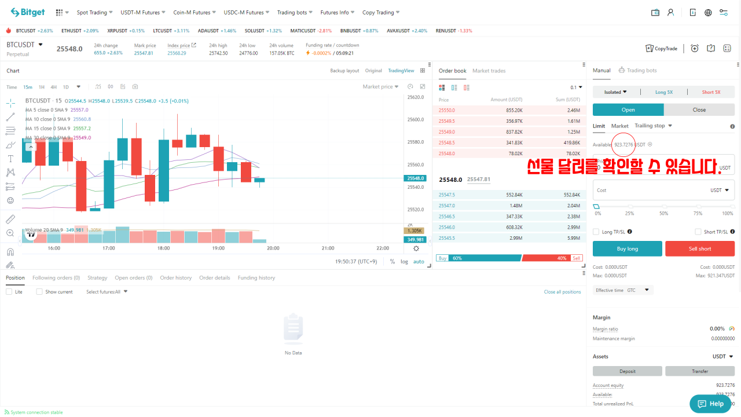Switch to the Market trades tab
This screenshot has width=741, height=417.
pos(489,71)
